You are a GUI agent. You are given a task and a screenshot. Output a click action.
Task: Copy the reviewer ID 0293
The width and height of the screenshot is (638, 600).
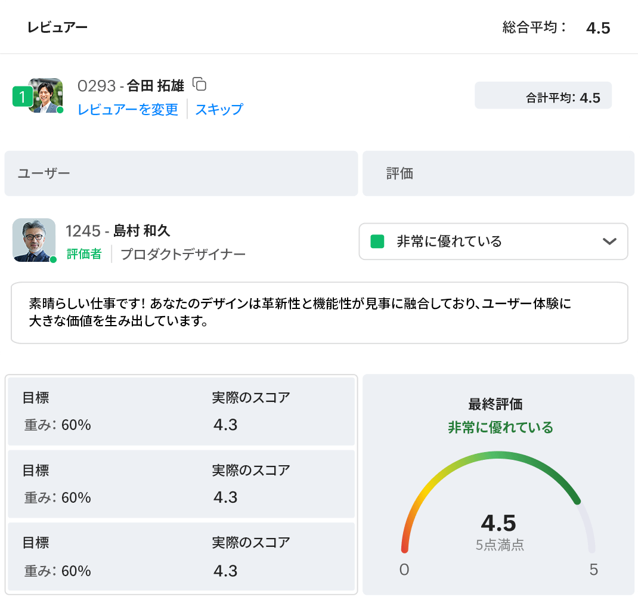point(200,85)
